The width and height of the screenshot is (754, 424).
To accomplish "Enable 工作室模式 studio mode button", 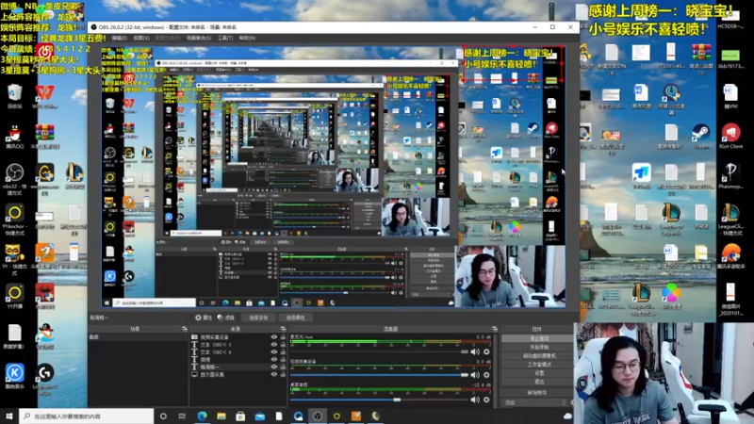I will 538,365.
